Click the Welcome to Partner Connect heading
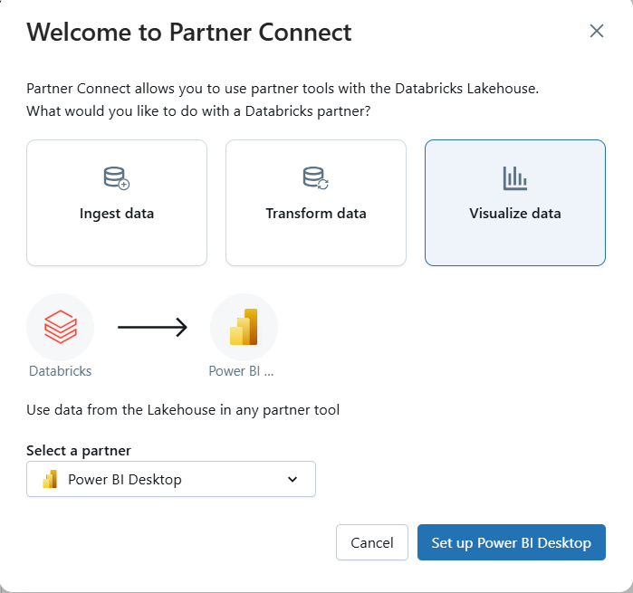Viewport: 633px width, 593px height. tap(189, 33)
